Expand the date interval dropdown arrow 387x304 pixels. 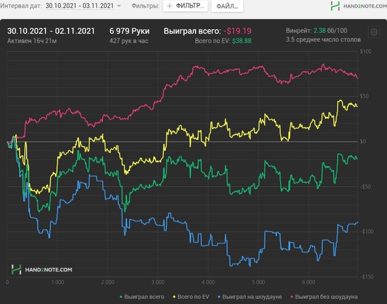click(119, 7)
